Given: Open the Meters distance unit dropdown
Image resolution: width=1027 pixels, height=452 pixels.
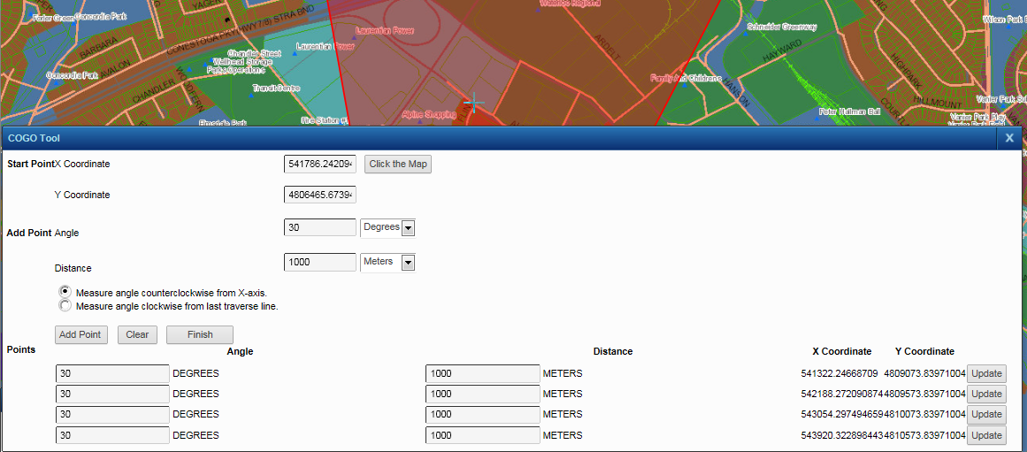Looking at the screenshot, I should pos(408,263).
